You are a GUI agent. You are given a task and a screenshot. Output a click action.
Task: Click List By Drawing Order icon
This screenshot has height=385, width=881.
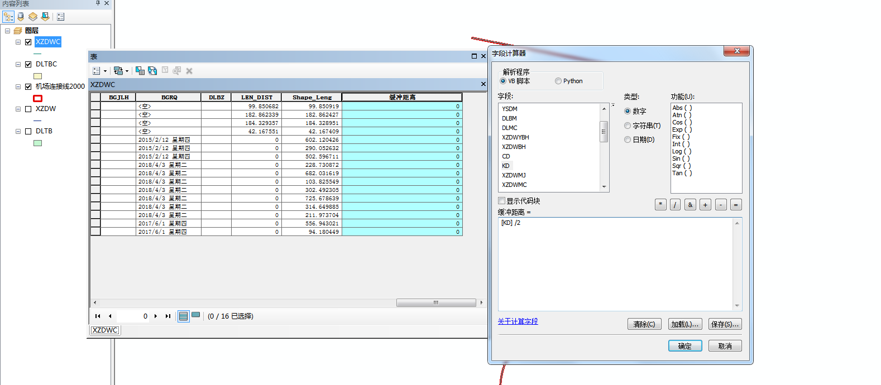click(x=8, y=17)
